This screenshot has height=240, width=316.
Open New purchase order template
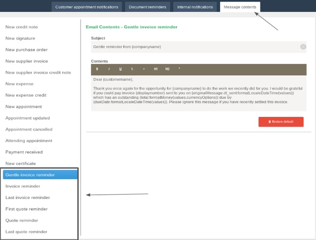point(27,50)
